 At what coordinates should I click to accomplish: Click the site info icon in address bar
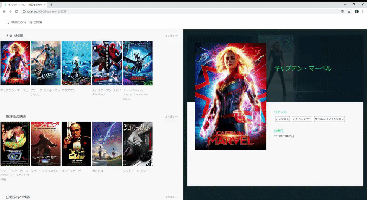[x=24, y=11]
